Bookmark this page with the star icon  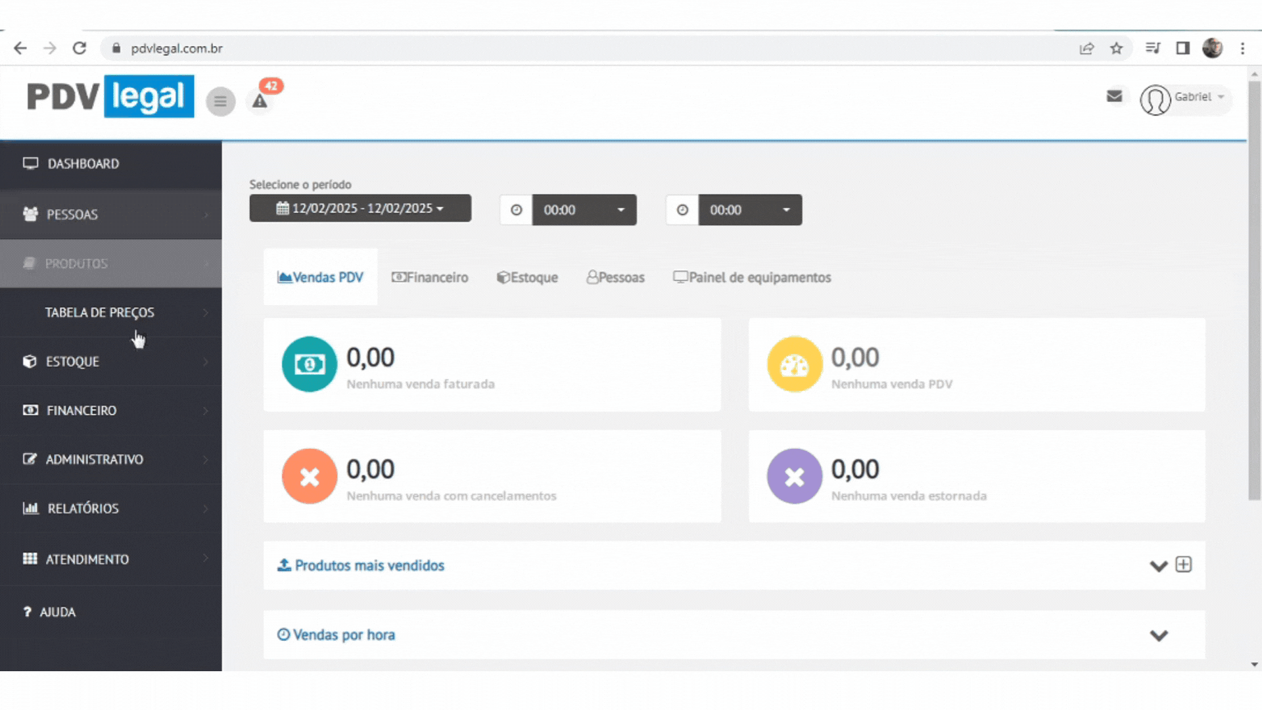[1116, 48]
